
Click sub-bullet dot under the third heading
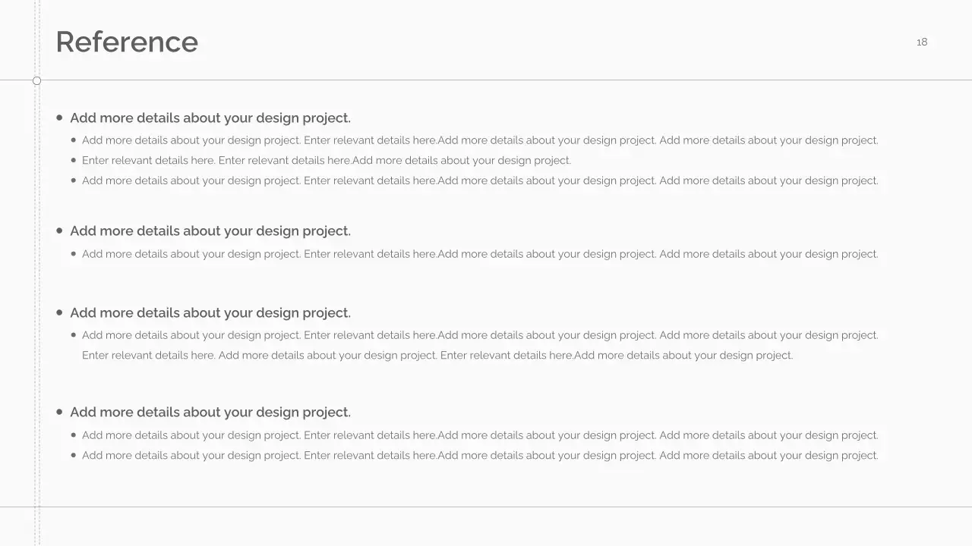[74, 334]
